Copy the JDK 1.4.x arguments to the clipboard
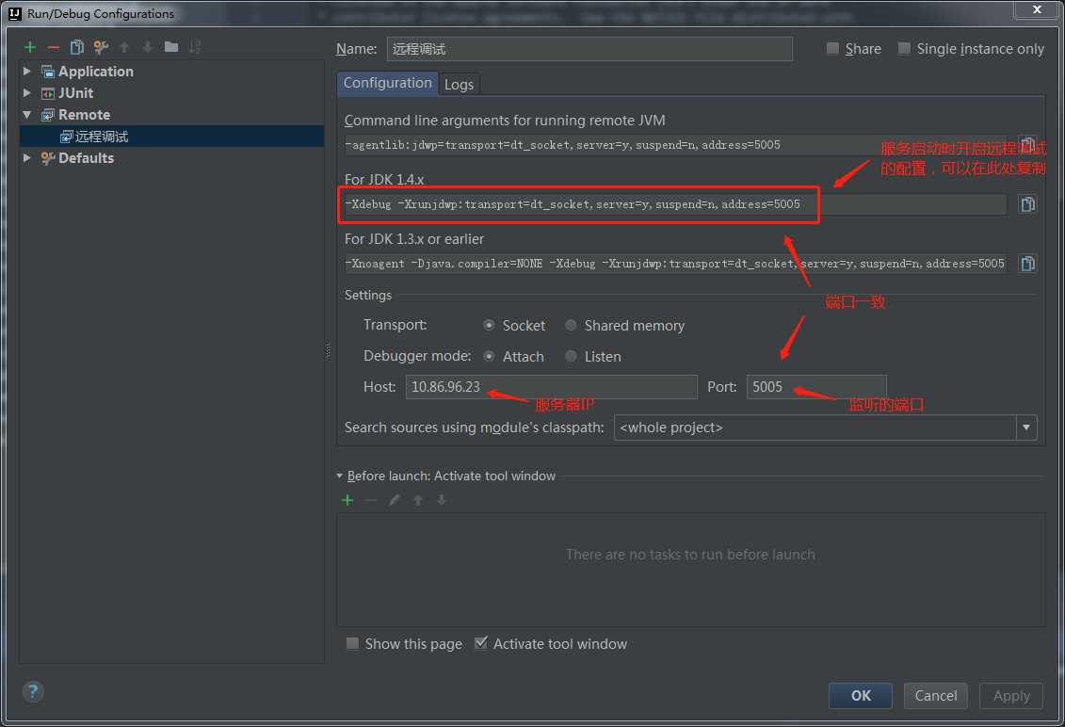This screenshot has width=1065, height=727. coord(1027,203)
